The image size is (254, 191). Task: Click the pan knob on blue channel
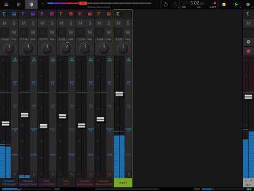pos(9,48)
